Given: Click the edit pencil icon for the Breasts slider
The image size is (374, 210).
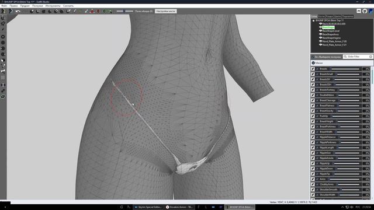Looking at the screenshot, I should coord(313,69).
